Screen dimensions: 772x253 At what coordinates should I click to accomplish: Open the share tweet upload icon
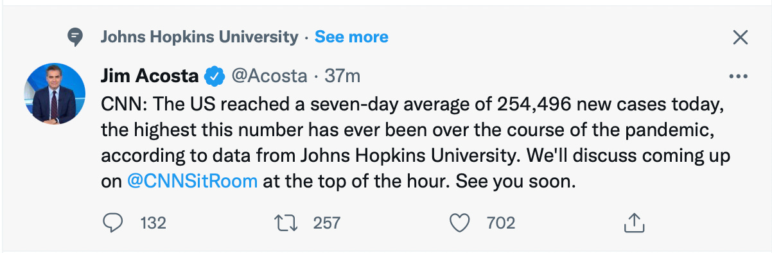click(x=634, y=223)
